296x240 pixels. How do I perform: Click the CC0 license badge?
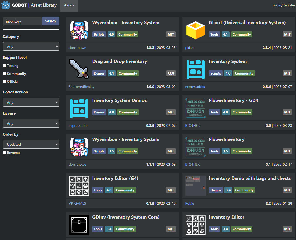(x=171, y=73)
